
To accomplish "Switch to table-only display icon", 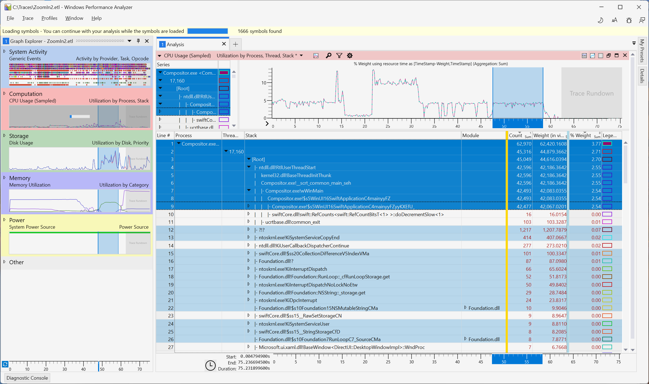I will click(601, 56).
